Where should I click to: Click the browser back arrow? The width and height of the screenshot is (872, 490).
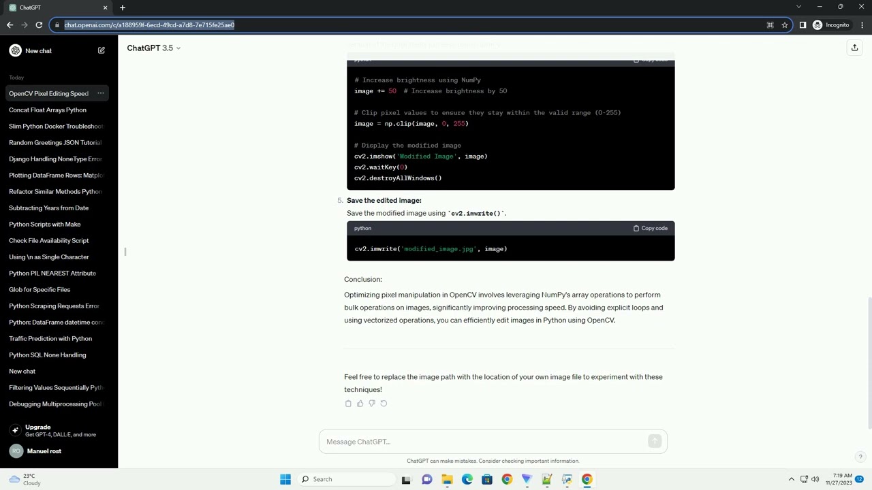pos(10,25)
